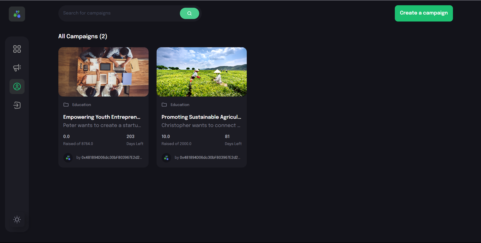Click description 'Christopher wants to connect ...'
This screenshot has width=481, height=243.
[x=201, y=125]
